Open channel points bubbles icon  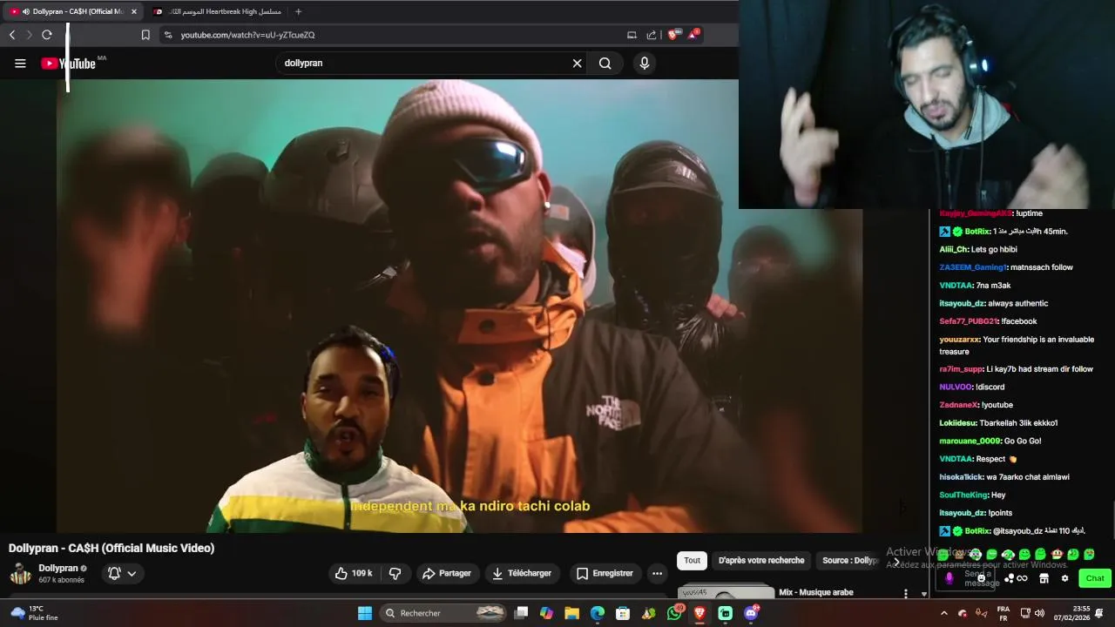(1009, 578)
